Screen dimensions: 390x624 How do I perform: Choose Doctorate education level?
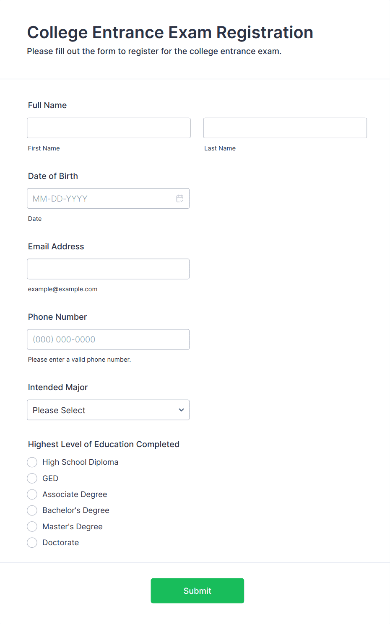click(32, 543)
